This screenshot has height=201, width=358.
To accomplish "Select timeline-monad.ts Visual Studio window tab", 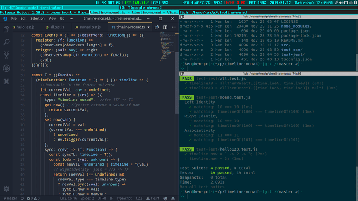I will point(134,13).
